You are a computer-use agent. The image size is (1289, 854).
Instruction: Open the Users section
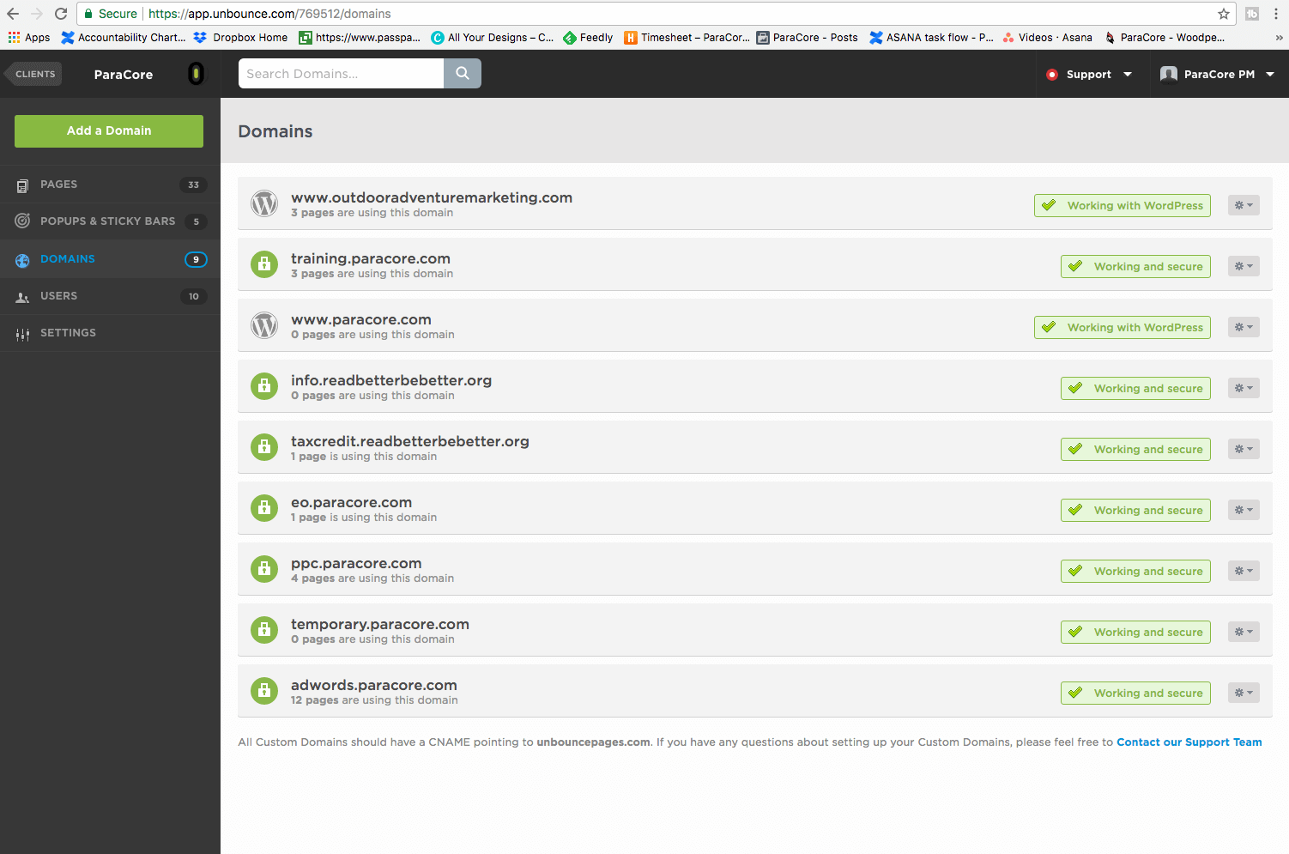point(110,296)
